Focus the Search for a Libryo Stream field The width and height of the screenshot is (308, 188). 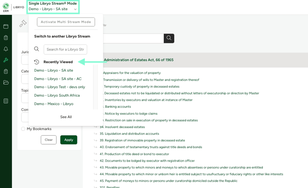click(x=65, y=49)
